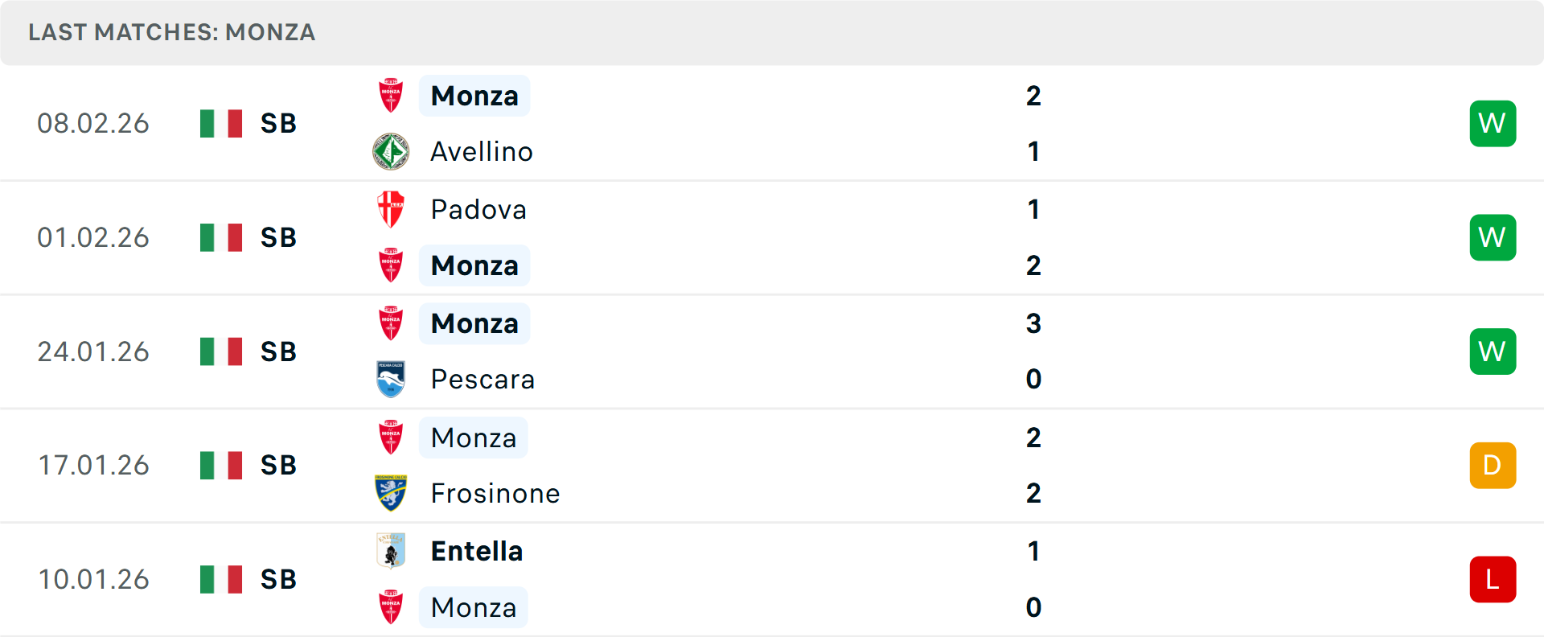Click the orange D draw badge

[1493, 465]
